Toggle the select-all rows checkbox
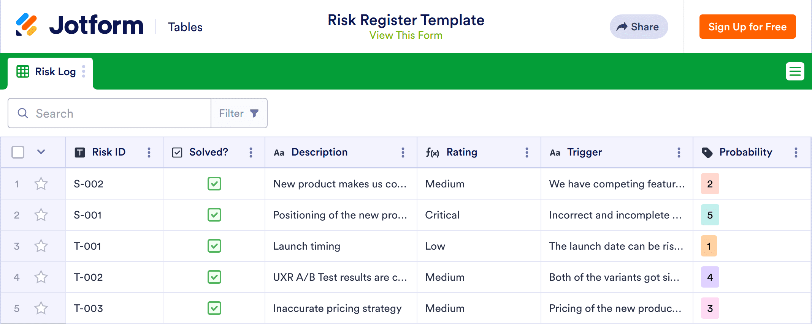This screenshot has height=324, width=812. [18, 153]
